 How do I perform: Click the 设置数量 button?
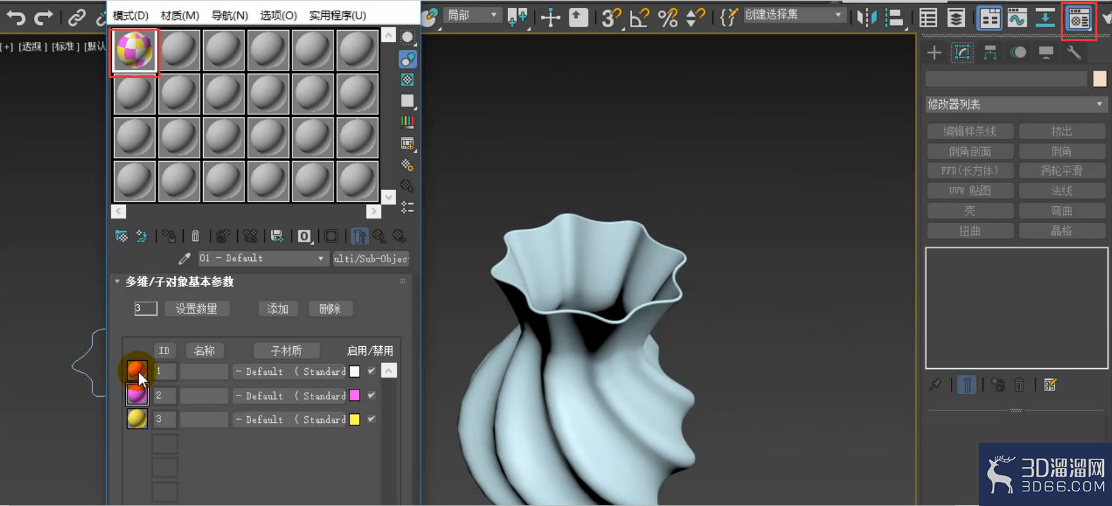[196, 309]
